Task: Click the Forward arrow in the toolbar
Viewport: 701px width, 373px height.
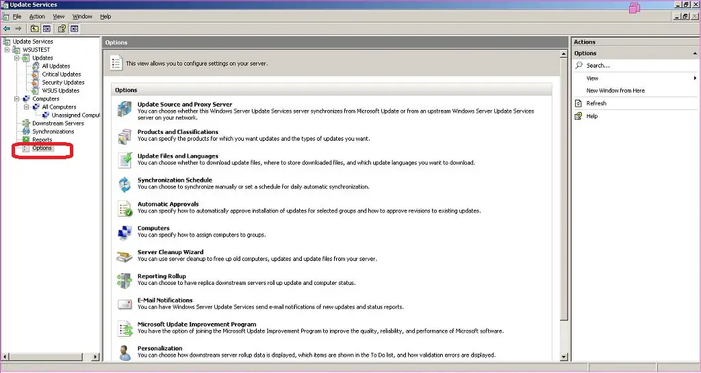Action: coord(18,29)
